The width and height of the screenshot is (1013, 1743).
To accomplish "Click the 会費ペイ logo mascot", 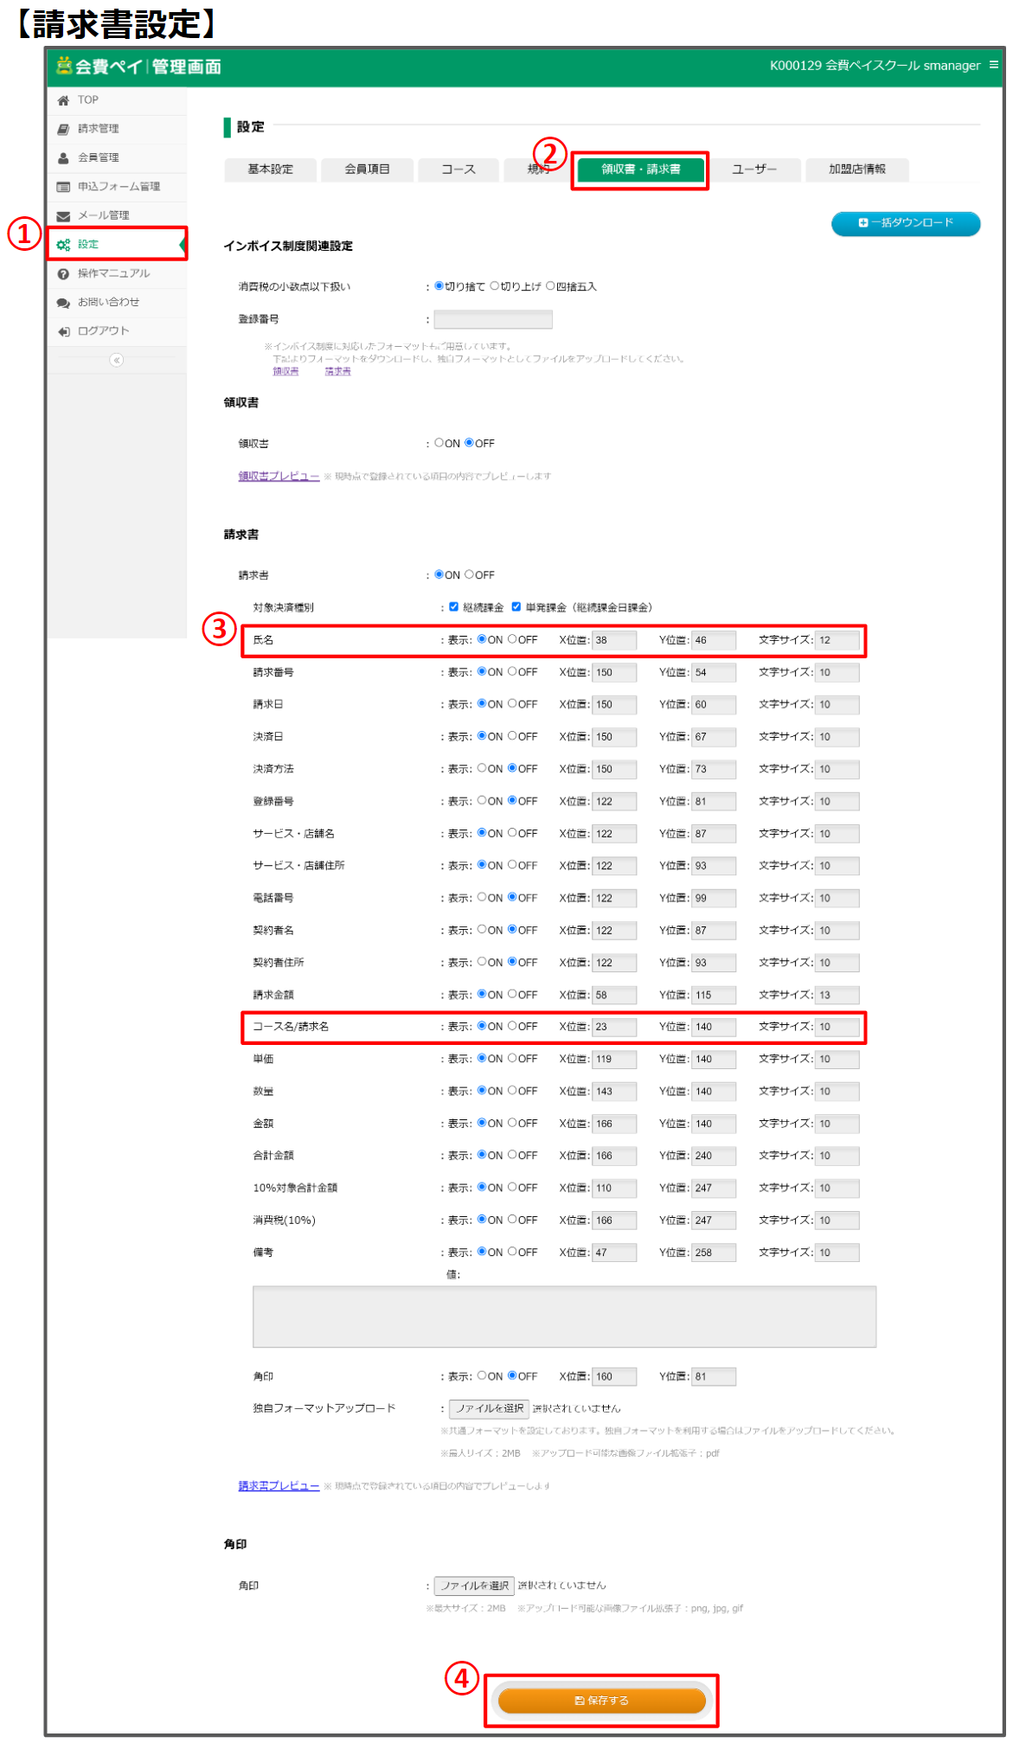I will pos(64,65).
